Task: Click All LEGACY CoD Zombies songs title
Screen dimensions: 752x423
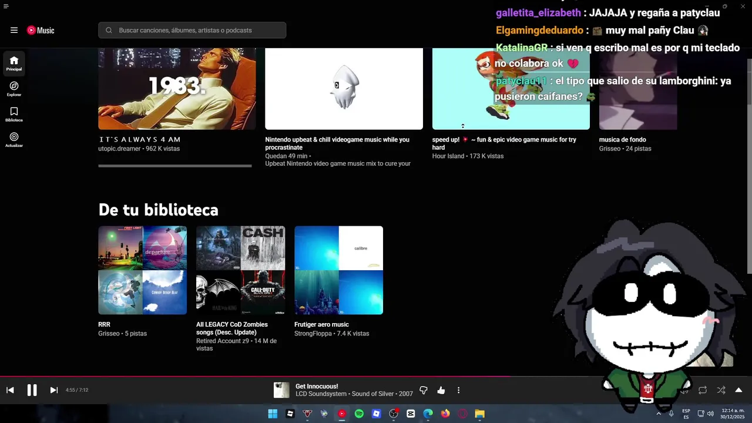Action: [x=232, y=328]
